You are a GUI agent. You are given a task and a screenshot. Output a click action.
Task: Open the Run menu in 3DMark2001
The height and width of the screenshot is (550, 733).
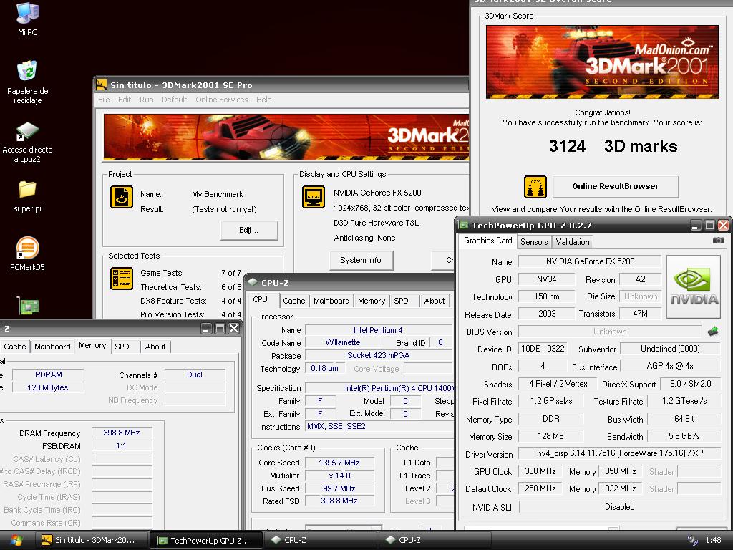tap(146, 100)
